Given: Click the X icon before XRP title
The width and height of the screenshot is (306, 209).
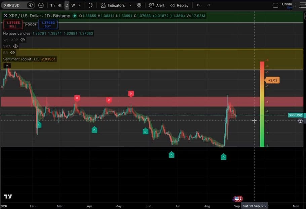Looking at the screenshot, I should pyautogui.click(x=5, y=16).
